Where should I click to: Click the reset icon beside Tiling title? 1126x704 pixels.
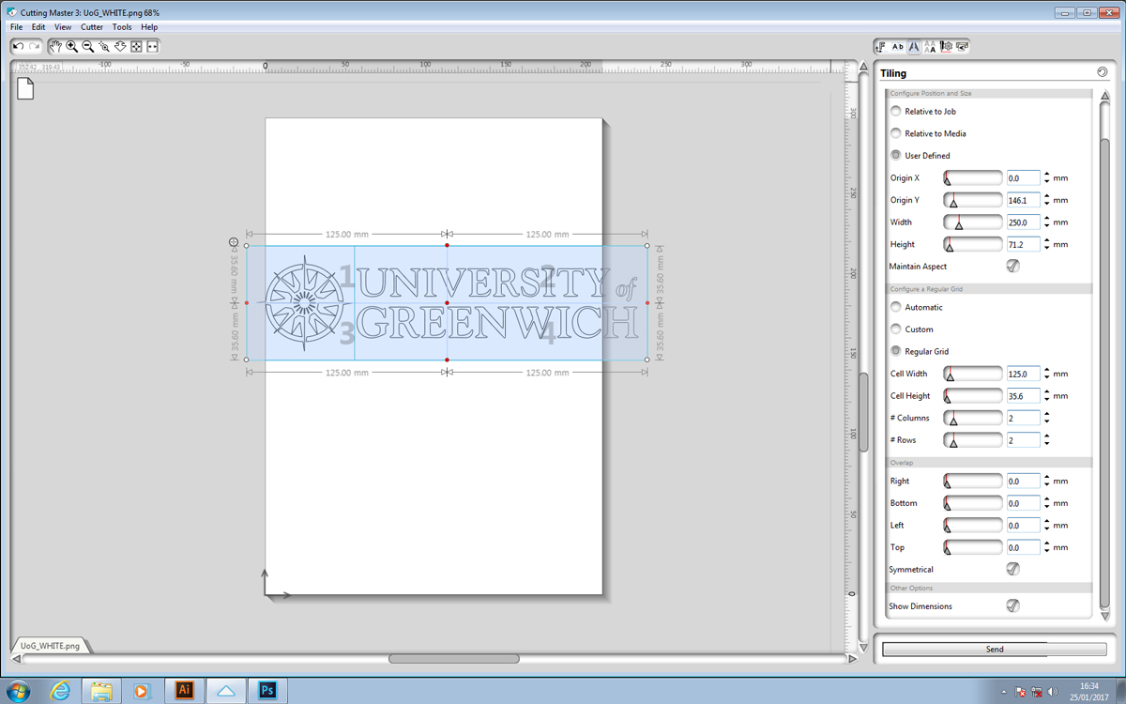[1102, 72]
